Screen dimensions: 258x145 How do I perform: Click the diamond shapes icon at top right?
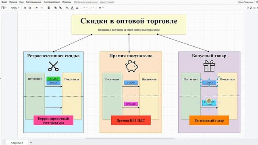pos(248,8)
